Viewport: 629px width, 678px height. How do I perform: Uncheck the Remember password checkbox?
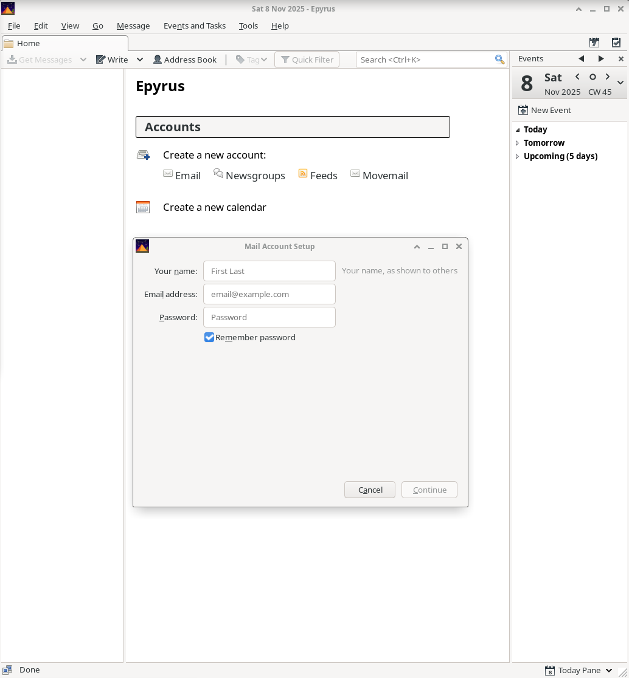209,337
